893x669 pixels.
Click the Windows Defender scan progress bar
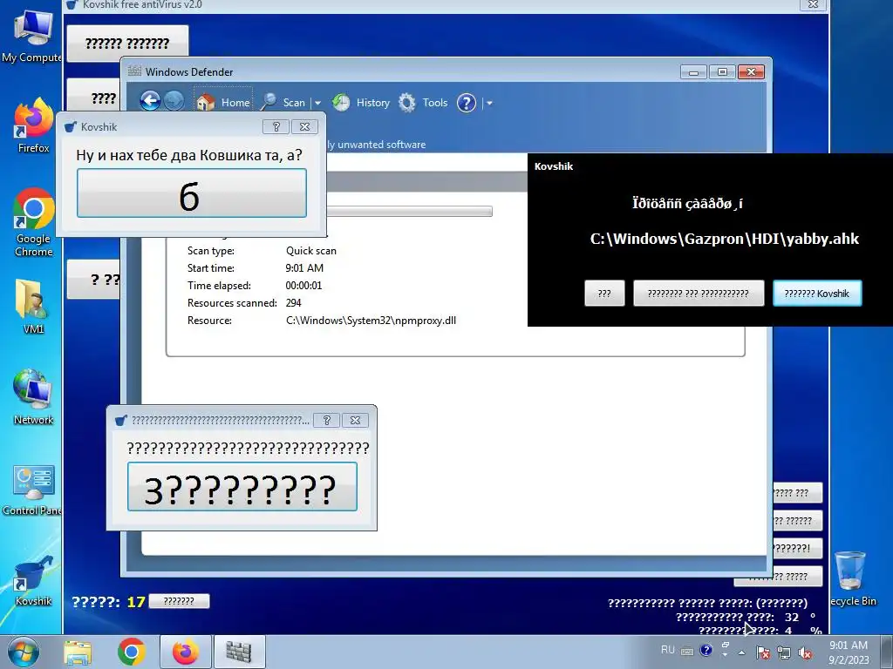pos(410,212)
